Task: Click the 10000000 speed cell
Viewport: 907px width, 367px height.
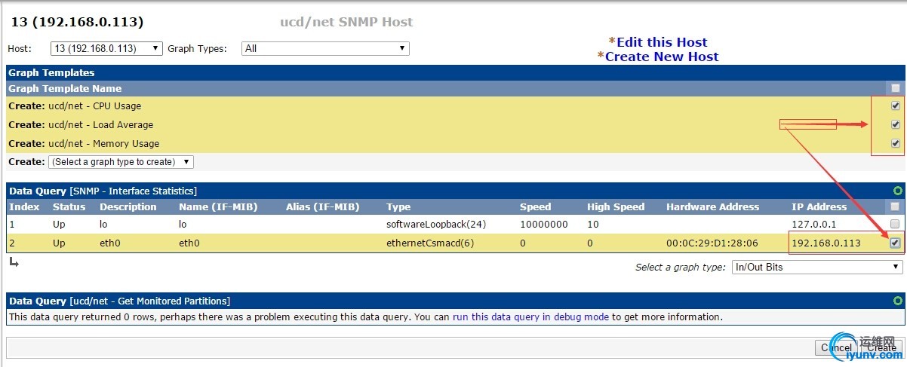Action: (544, 225)
